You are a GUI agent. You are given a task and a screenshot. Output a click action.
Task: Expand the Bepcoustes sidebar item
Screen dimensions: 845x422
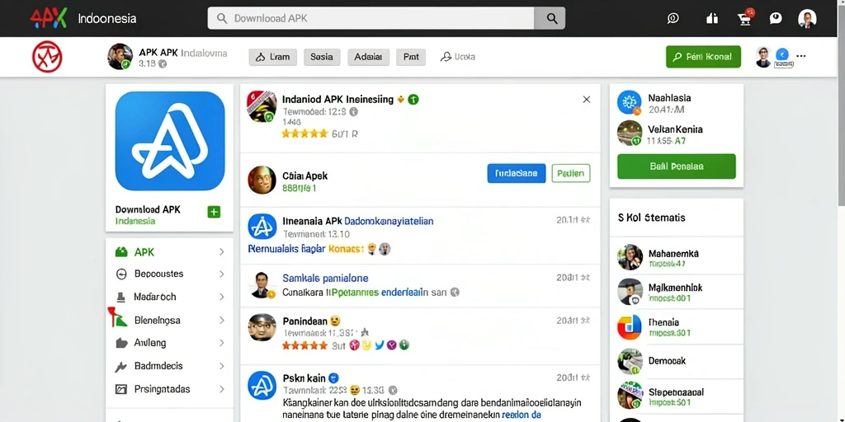pyautogui.click(x=221, y=274)
